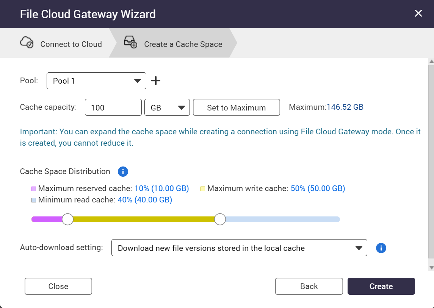Expand the Auto-download setting dropdown
Viewport: 434px width, 308px height.
239,248
